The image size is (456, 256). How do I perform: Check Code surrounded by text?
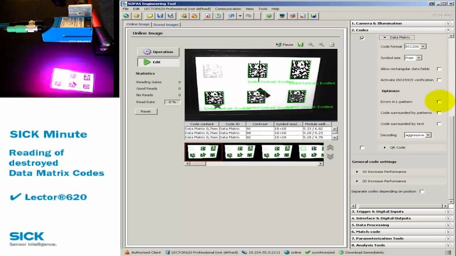(439, 124)
